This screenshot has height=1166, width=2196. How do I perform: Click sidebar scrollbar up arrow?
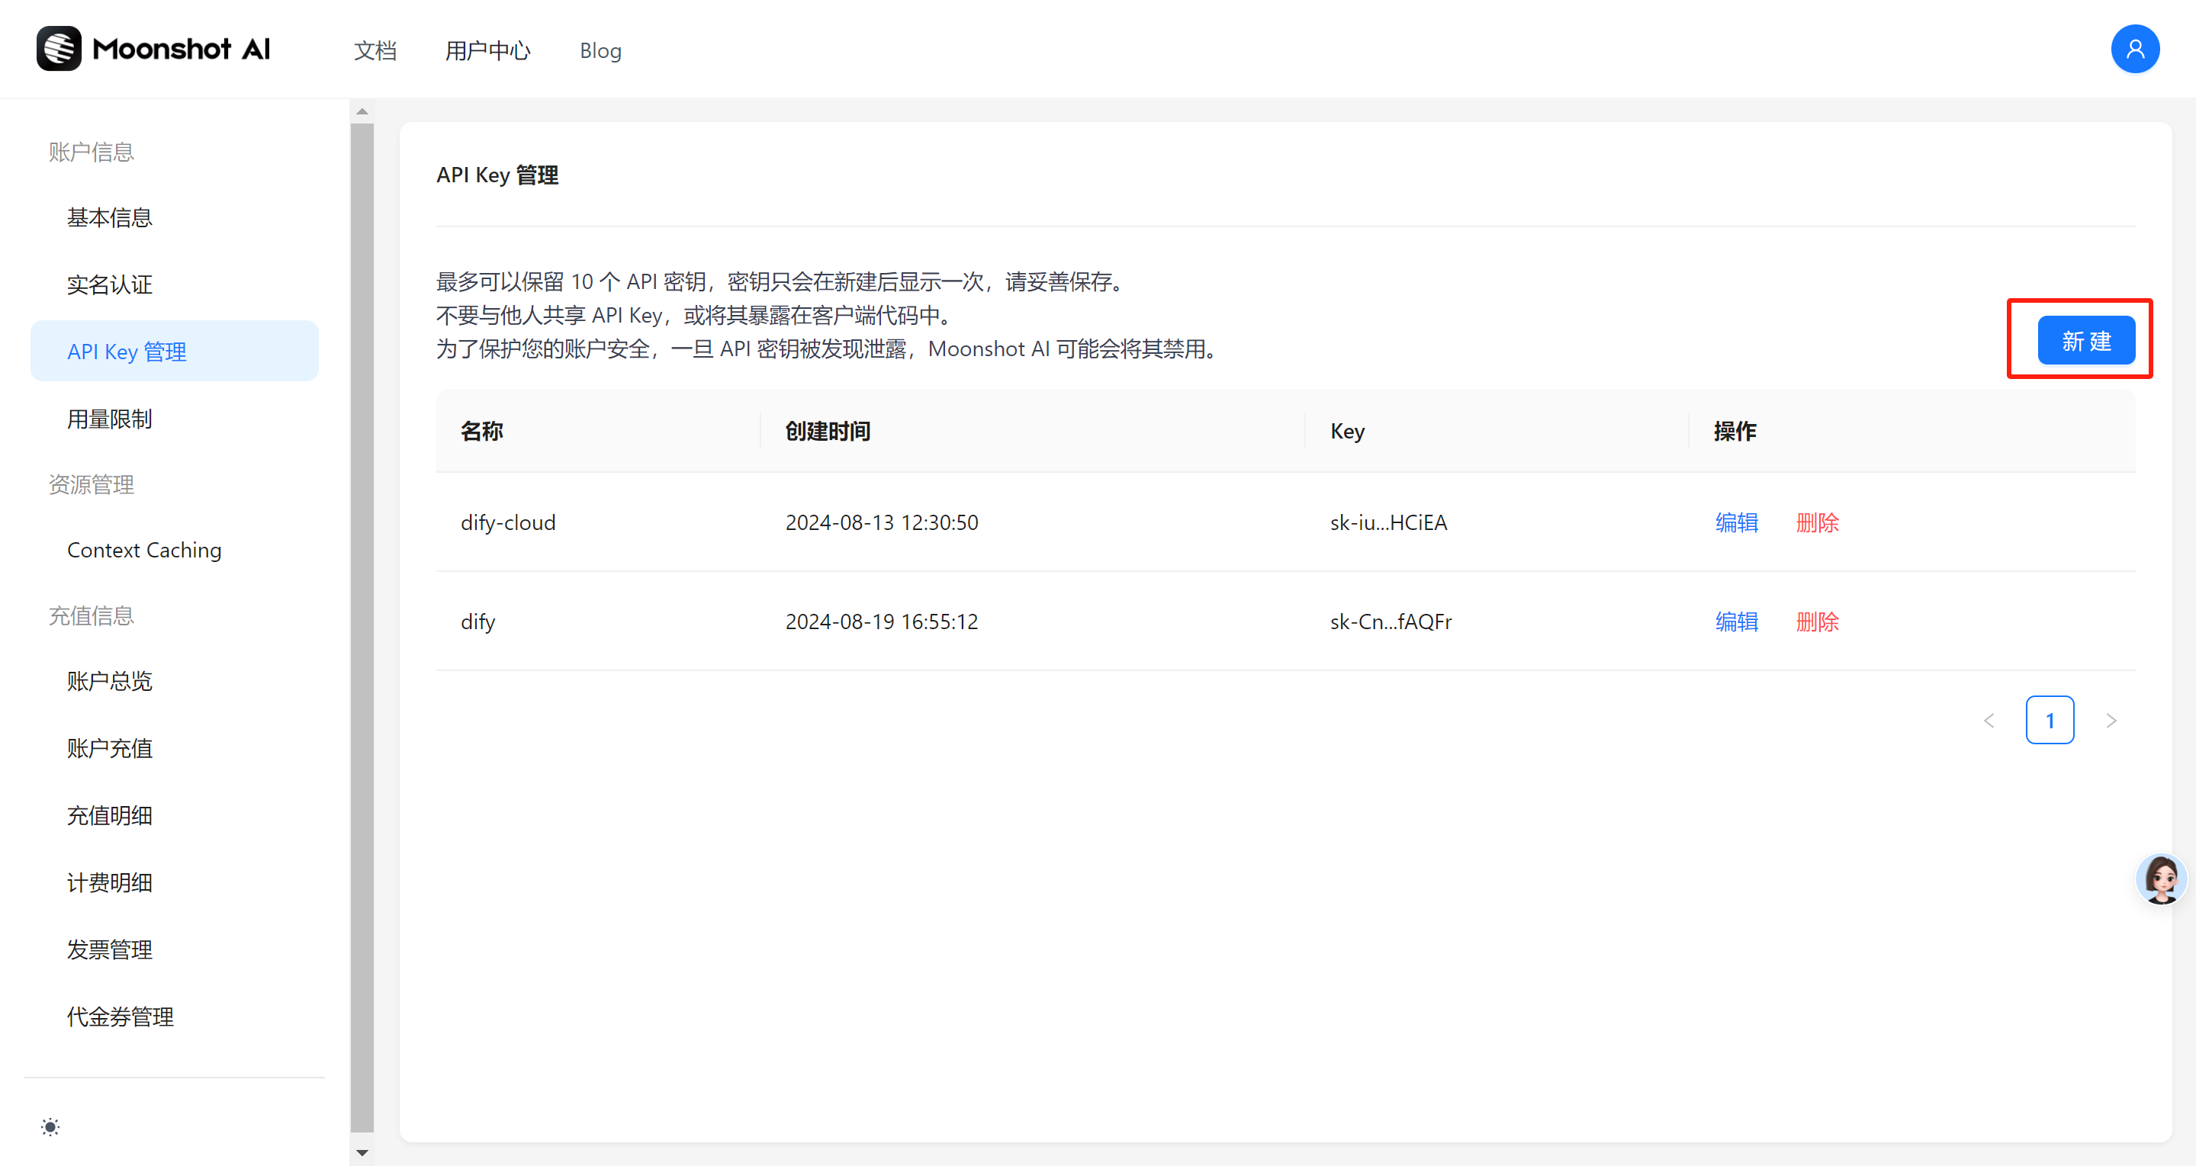362,111
